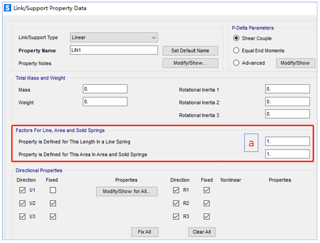Open the Link/Support Type dropdown
Screen dimensions: 320x243
(114, 37)
